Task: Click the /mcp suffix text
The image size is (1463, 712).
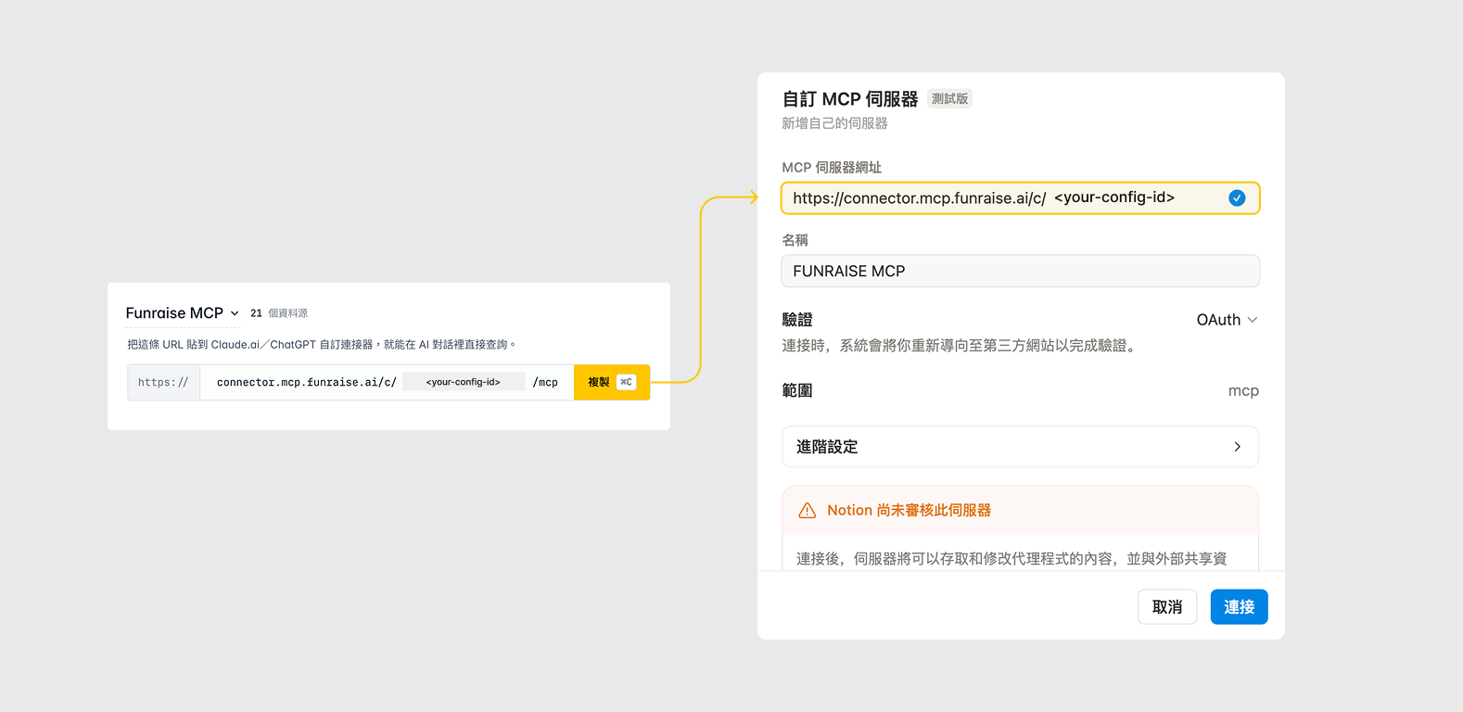Action: click(545, 382)
